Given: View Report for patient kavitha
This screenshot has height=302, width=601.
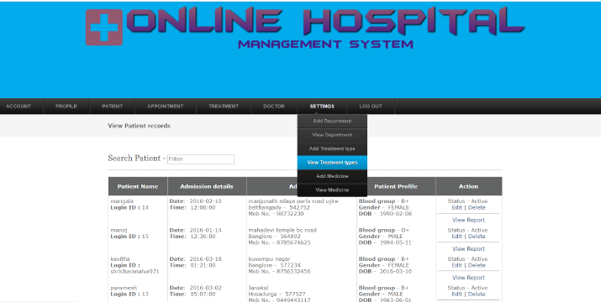Looking at the screenshot, I should coord(468,278).
